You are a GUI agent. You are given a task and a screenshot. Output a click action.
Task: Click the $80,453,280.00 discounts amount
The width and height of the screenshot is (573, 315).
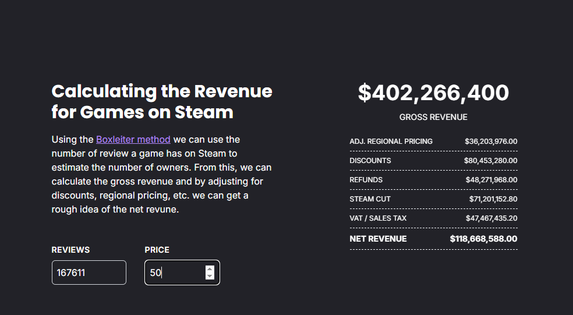pyautogui.click(x=490, y=160)
